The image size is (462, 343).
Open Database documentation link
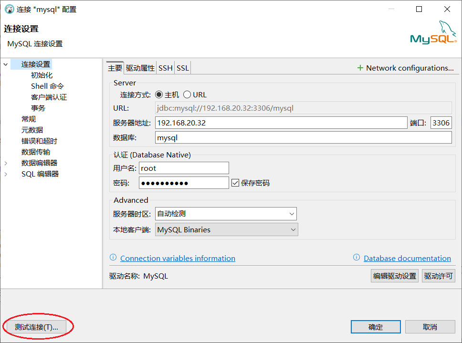[x=407, y=258]
